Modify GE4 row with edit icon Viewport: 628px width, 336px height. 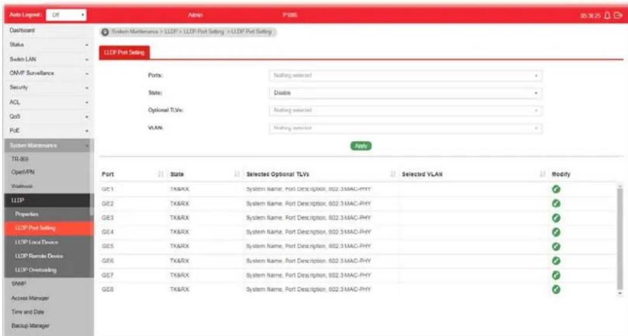pos(556,232)
